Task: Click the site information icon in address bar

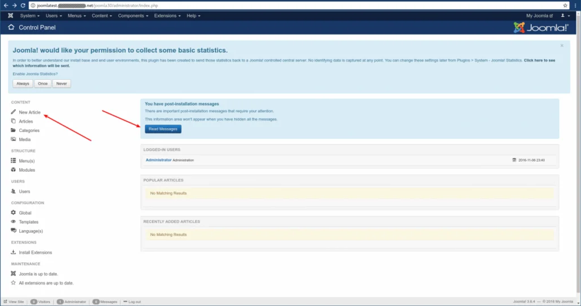Action: 33,6
